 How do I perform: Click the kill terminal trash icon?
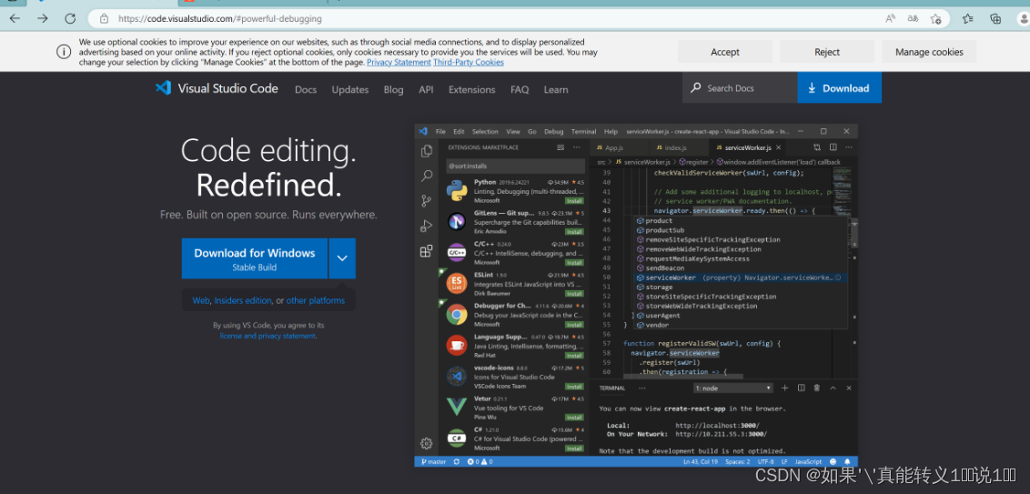tap(816, 388)
